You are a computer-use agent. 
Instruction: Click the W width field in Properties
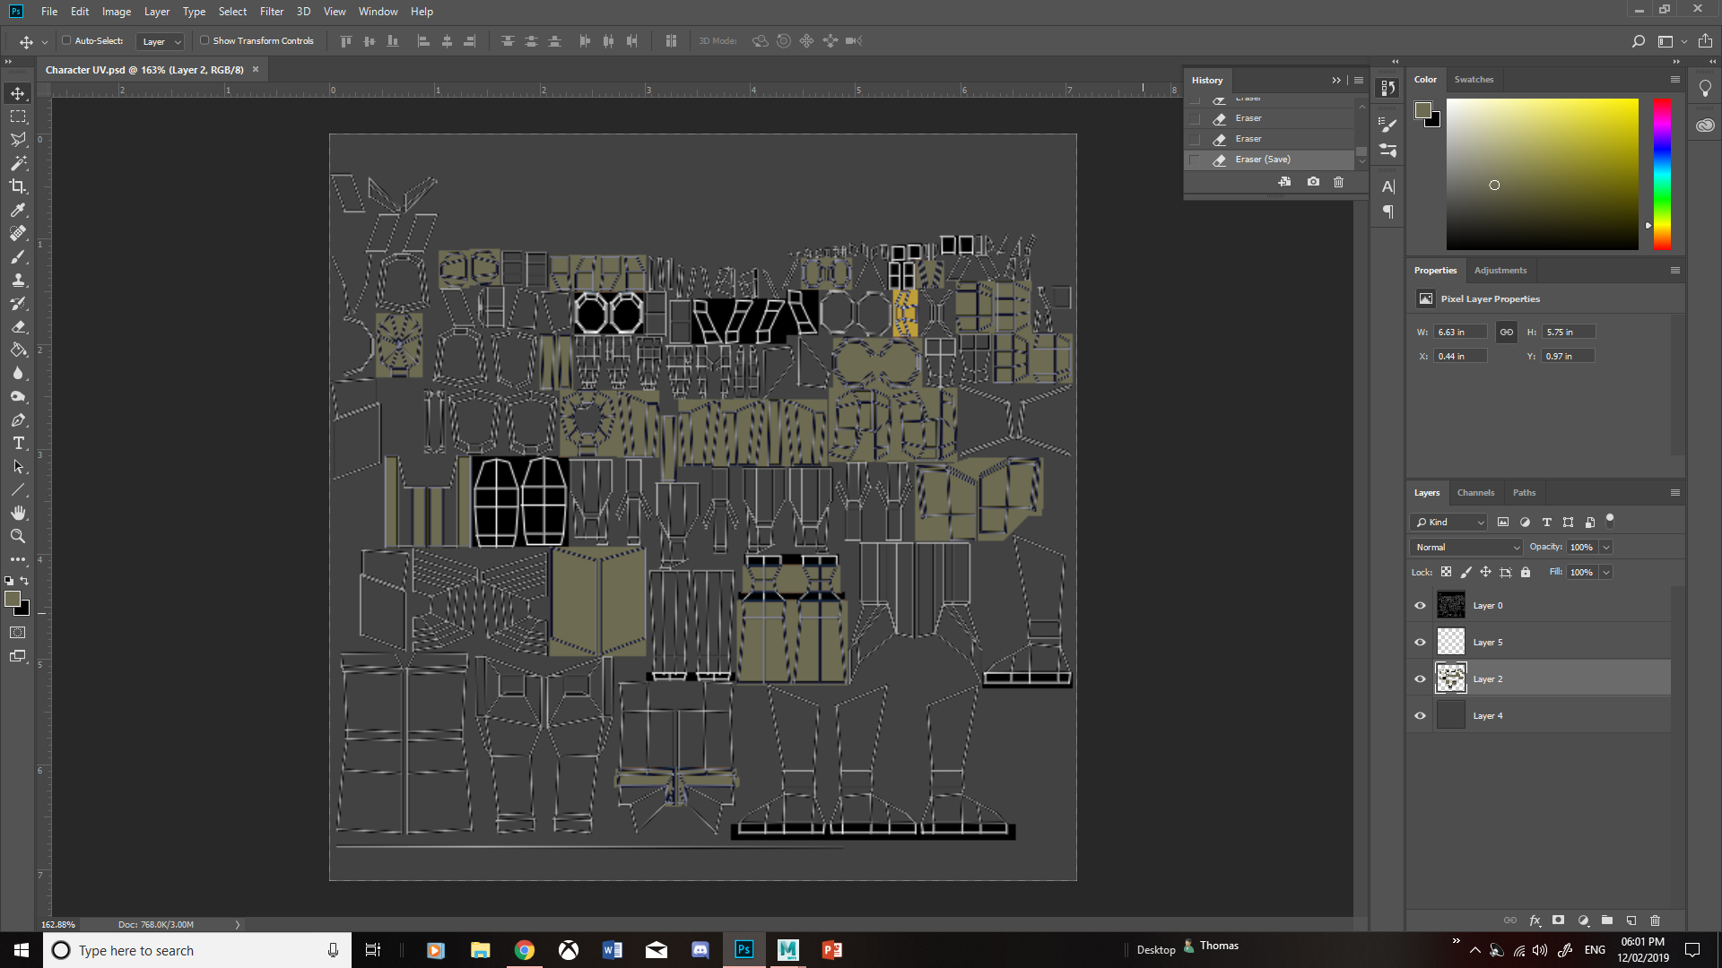pyautogui.click(x=1460, y=332)
